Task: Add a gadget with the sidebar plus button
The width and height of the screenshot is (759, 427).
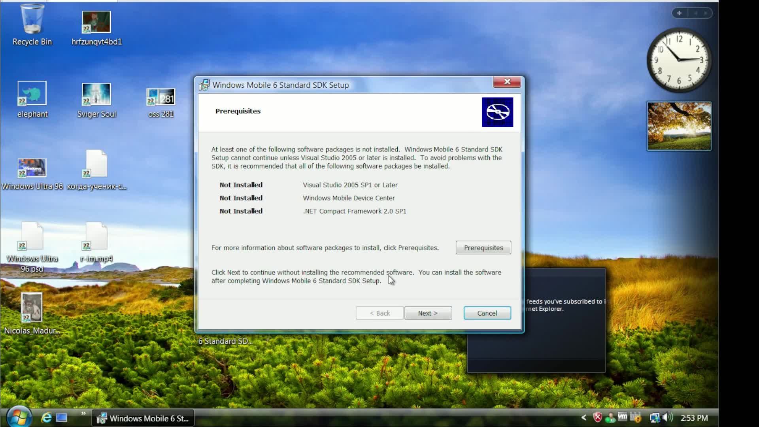Action: [679, 13]
